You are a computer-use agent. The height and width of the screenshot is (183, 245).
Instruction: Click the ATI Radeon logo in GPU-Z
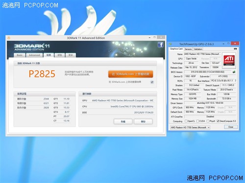[x=229, y=60]
